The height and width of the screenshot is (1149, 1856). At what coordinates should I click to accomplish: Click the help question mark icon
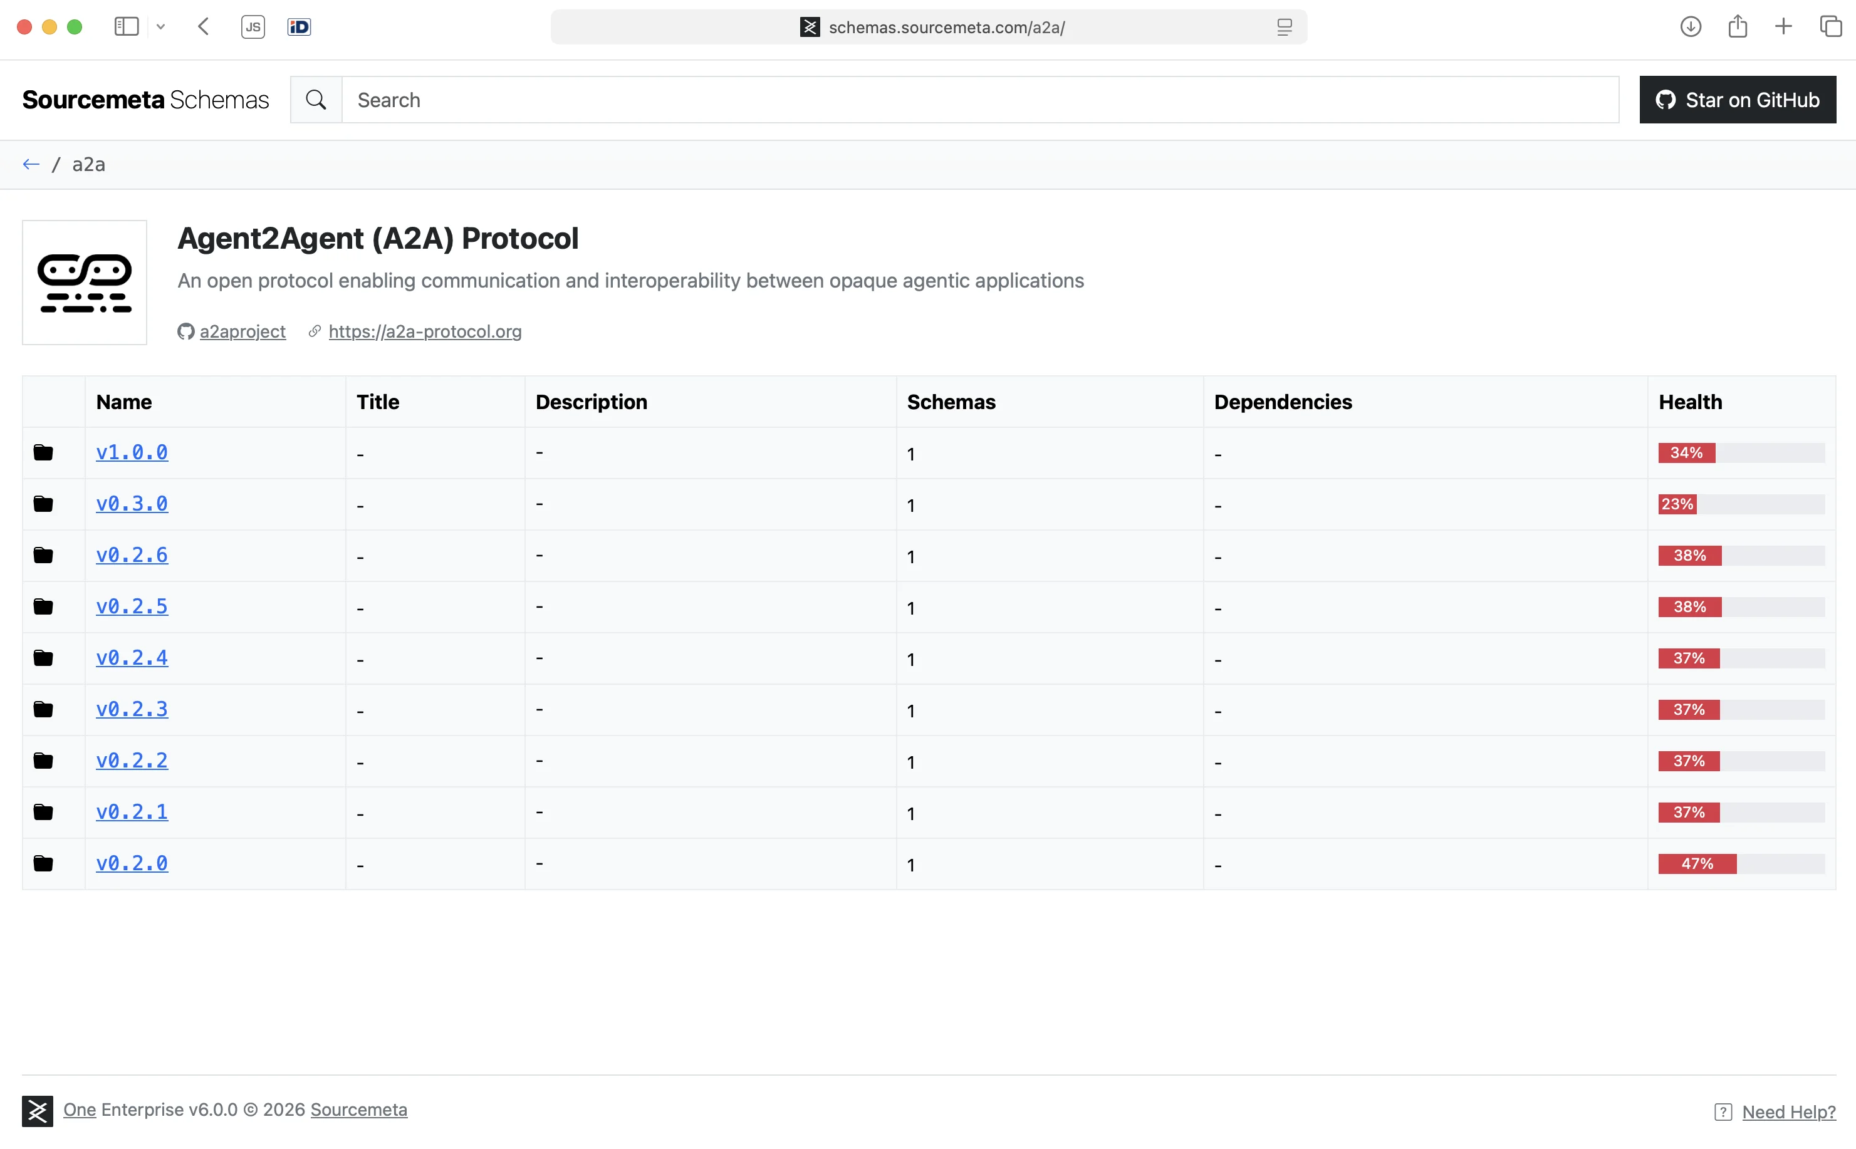(x=1723, y=1112)
